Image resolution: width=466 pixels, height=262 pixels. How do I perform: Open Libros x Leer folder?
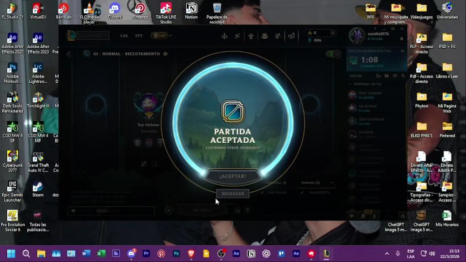(447, 71)
